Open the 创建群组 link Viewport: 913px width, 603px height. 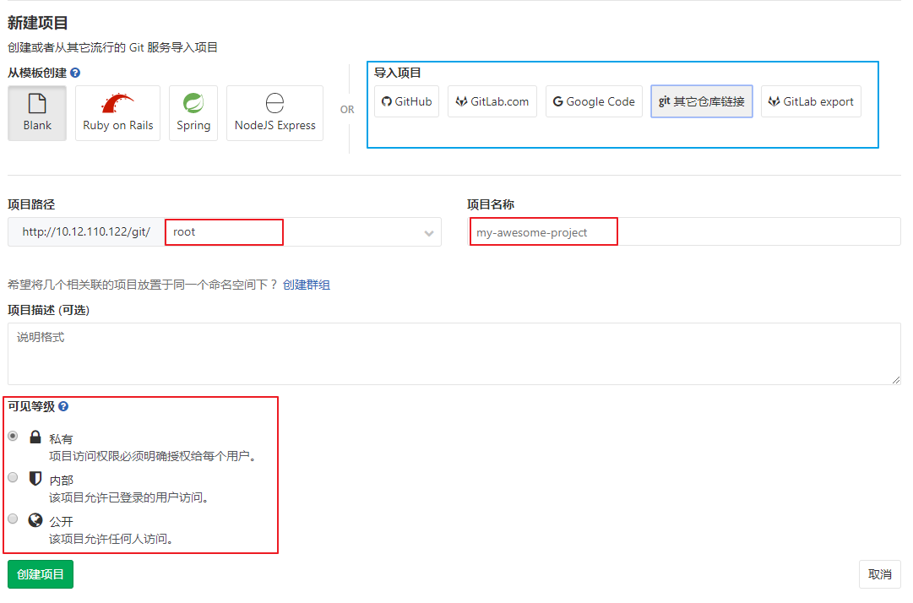[307, 285]
